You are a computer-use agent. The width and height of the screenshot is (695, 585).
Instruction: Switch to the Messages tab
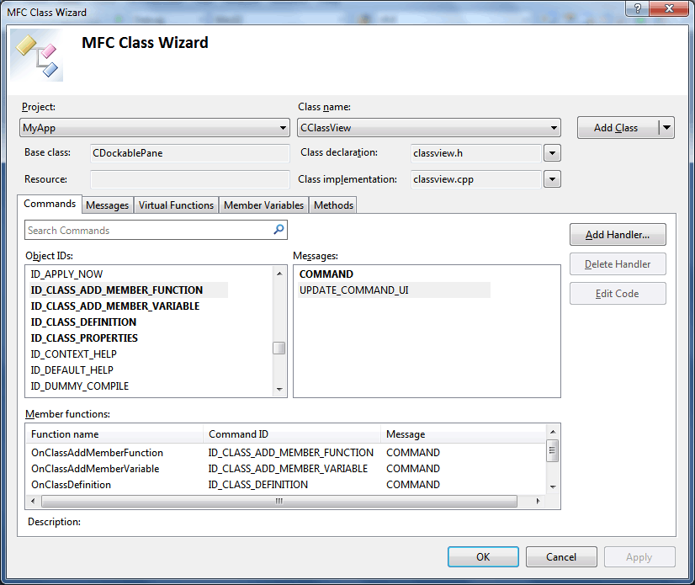[107, 205]
